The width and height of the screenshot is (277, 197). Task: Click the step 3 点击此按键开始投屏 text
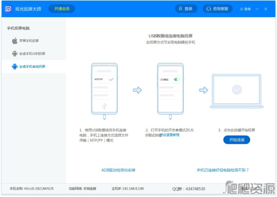[x=237, y=130]
